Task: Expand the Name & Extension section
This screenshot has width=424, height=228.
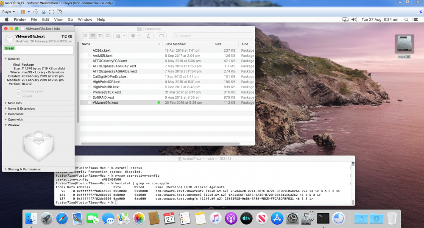Action: (x=6, y=108)
